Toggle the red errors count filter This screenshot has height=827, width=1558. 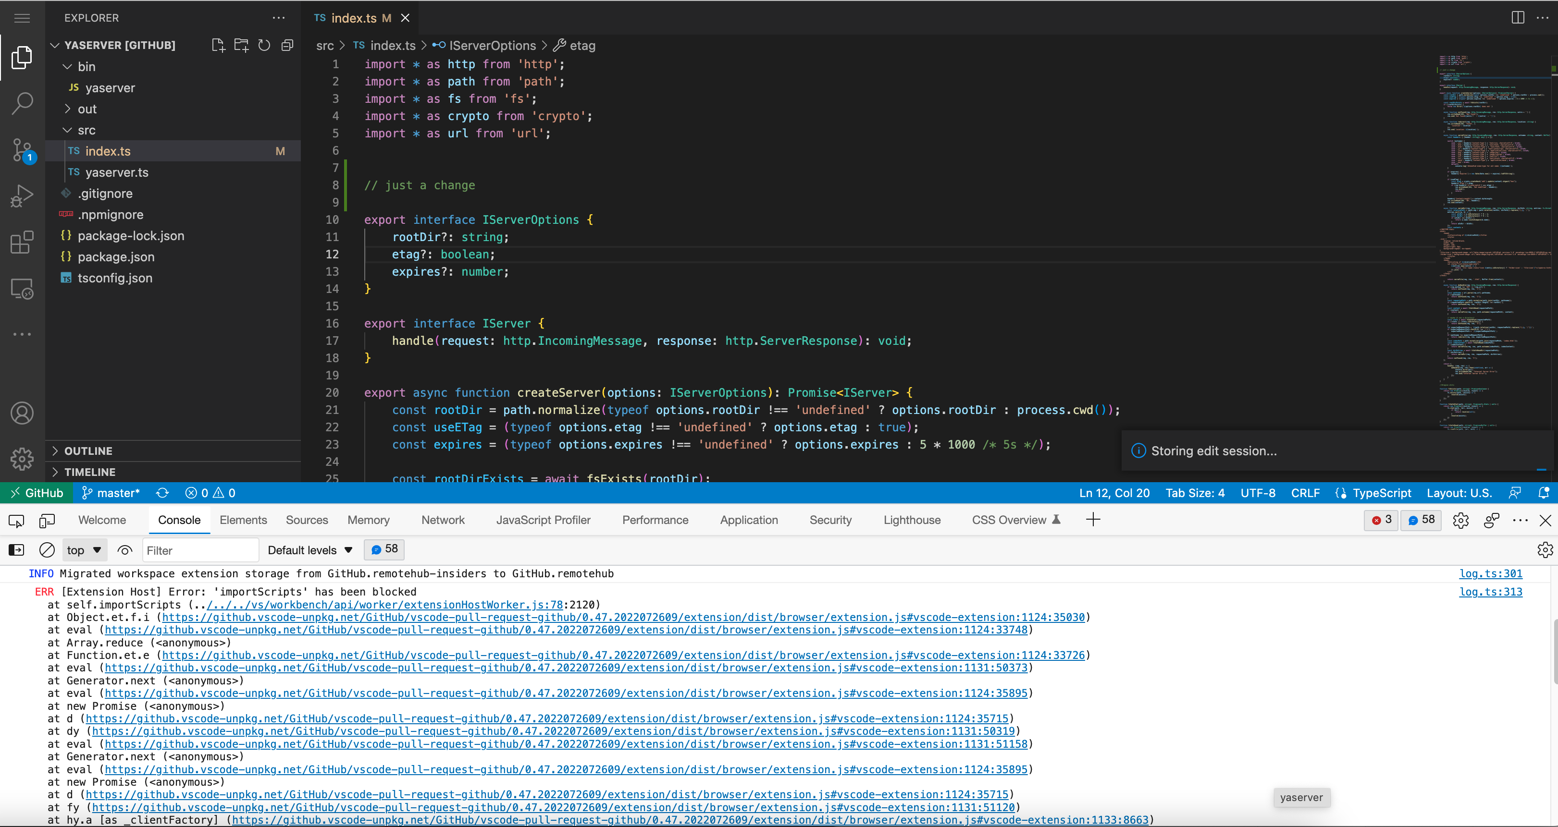tap(1381, 519)
